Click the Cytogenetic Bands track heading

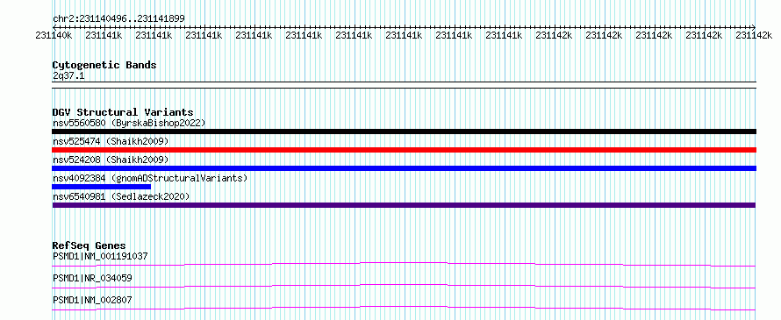tap(104, 65)
